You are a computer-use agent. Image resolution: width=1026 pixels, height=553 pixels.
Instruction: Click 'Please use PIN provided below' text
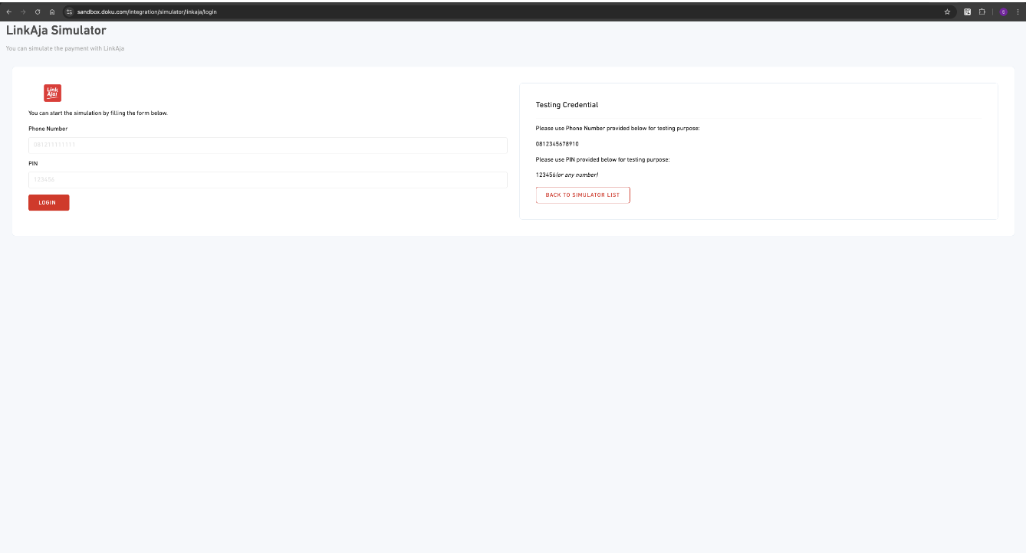[603, 160]
